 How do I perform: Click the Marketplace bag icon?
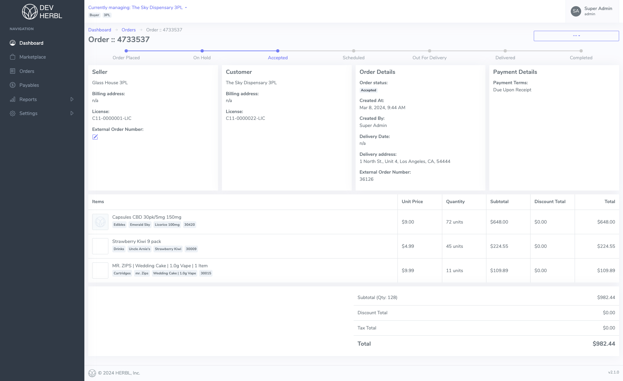point(13,57)
